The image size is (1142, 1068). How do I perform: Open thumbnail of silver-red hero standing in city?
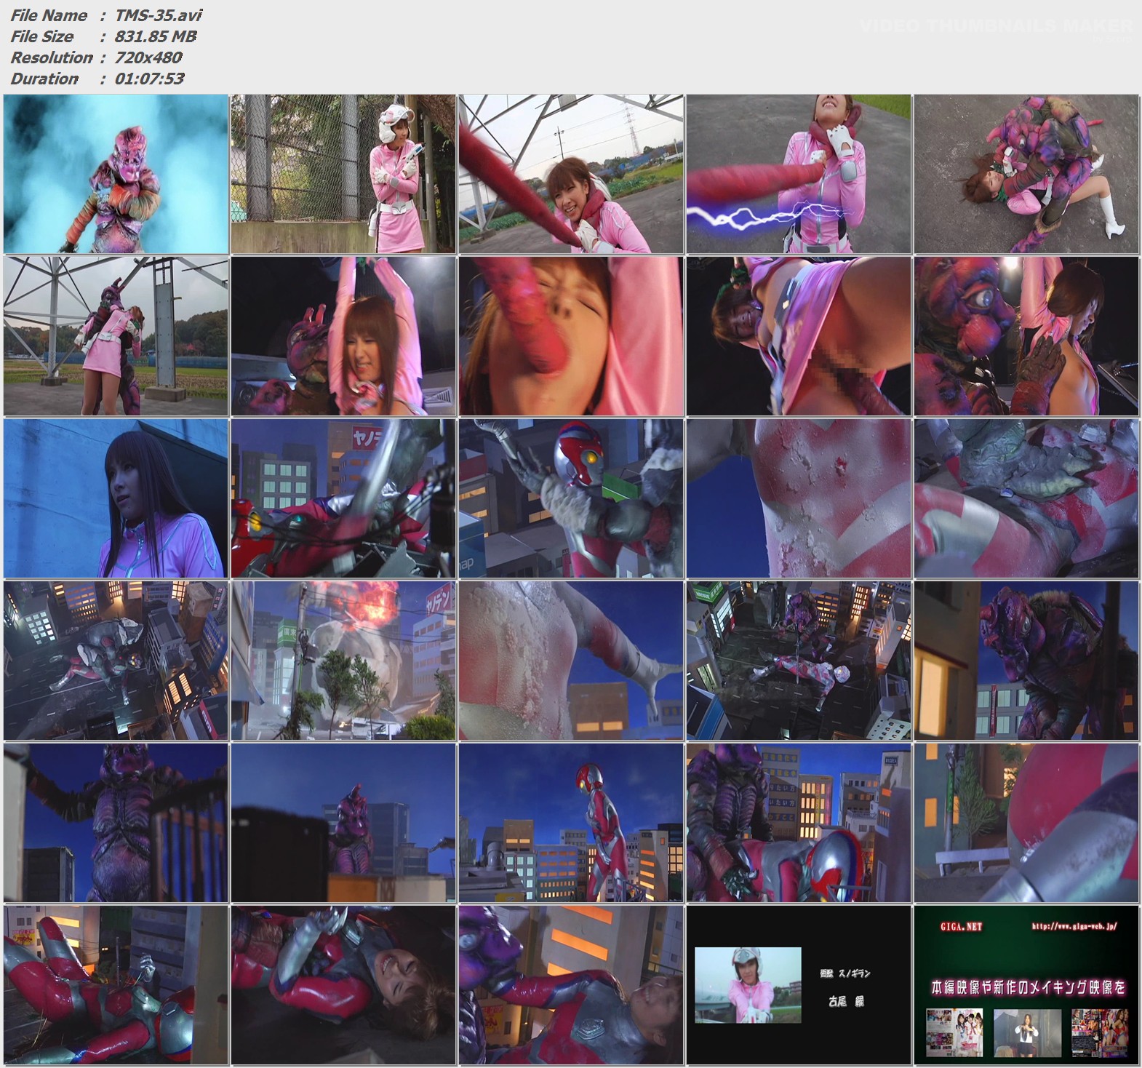[x=571, y=823]
